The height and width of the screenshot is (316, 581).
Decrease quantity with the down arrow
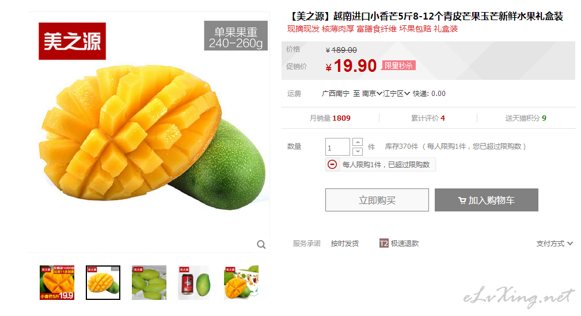tap(358, 151)
